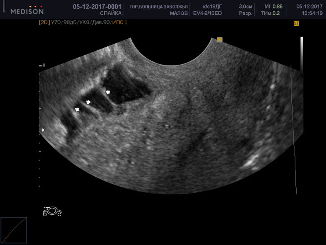
Task: Click the patient name СПАЙКА
Action: tap(110, 13)
